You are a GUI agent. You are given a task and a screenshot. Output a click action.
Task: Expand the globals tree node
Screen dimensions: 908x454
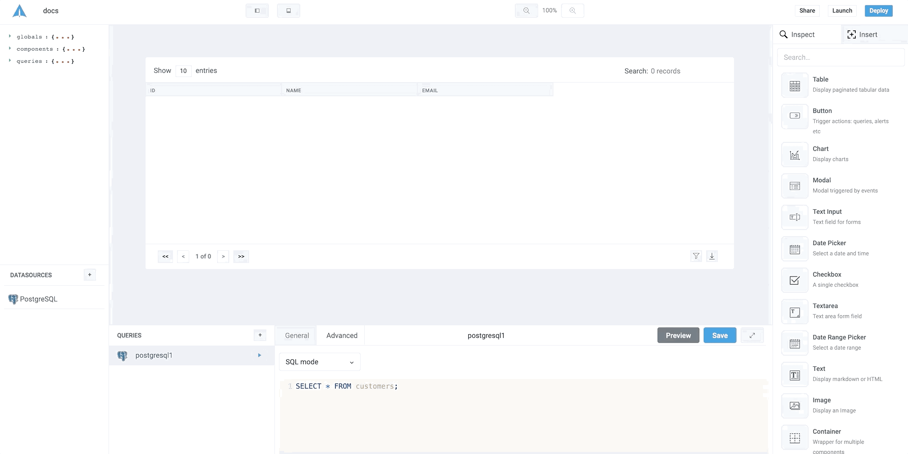(10, 36)
